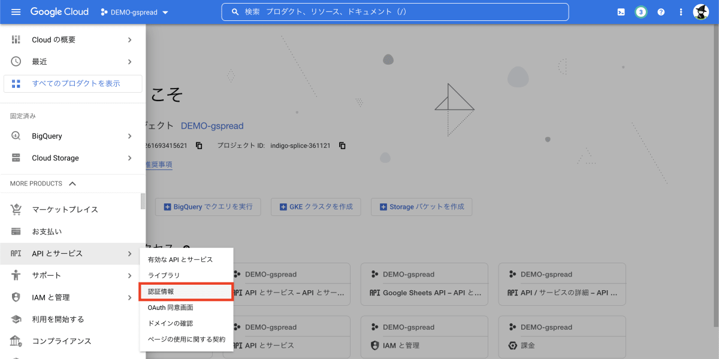The width and height of the screenshot is (719, 359).
Task: Click the shopping cart Marketplace icon
Action: pyautogui.click(x=16, y=209)
